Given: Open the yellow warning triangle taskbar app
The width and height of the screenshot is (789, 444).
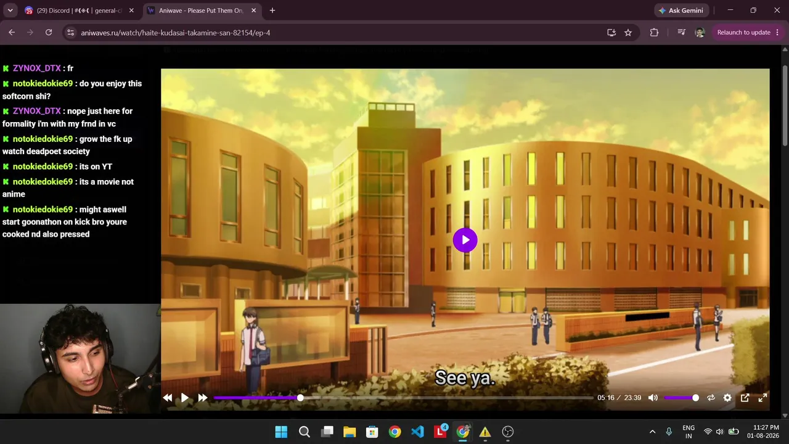Looking at the screenshot, I should 485,432.
